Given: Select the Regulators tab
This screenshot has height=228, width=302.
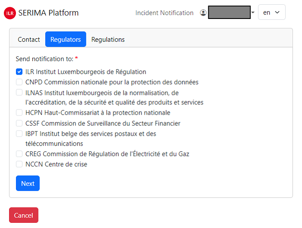Looking at the screenshot, I should [66, 39].
